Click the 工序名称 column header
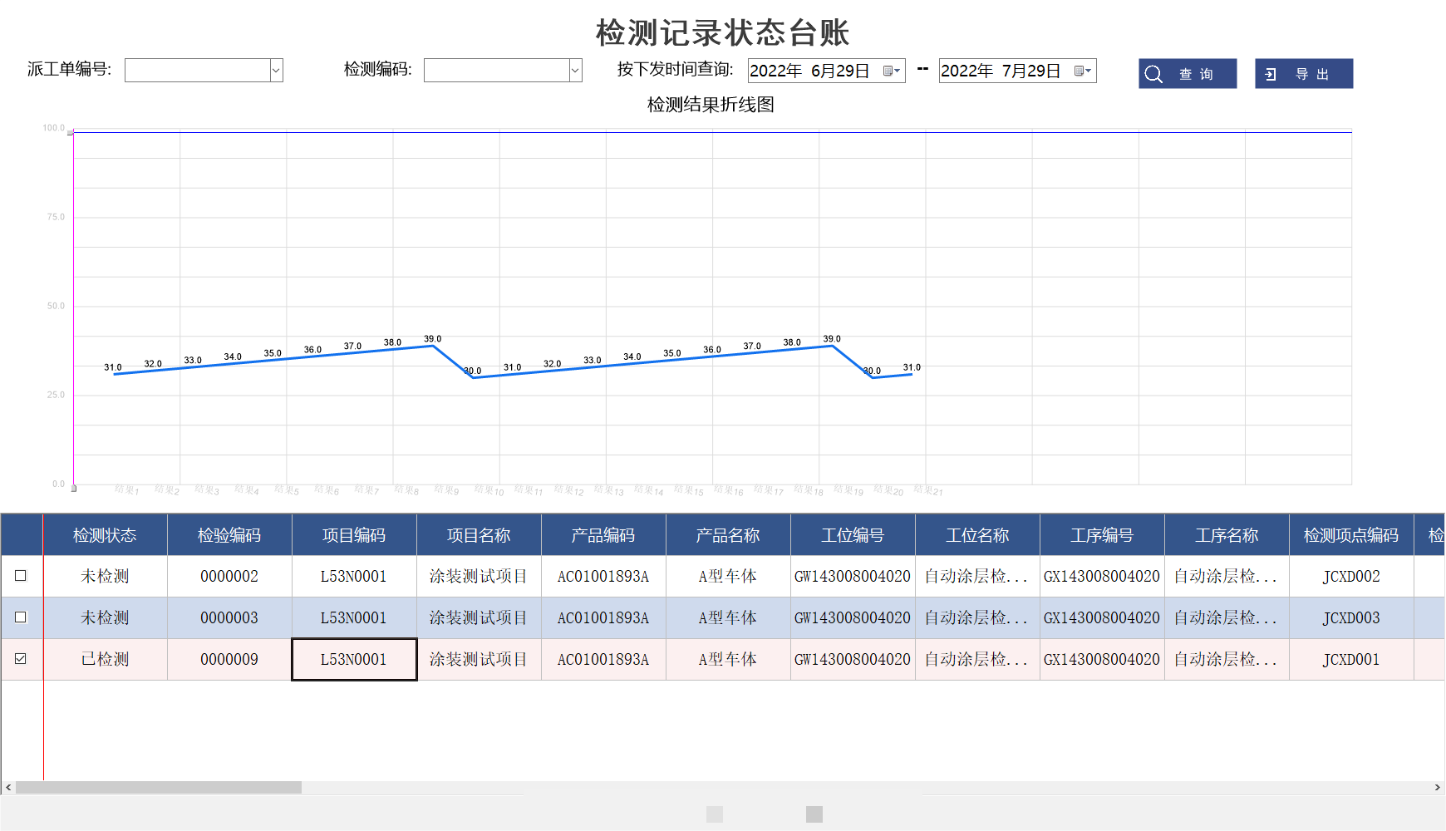 pos(1227,535)
